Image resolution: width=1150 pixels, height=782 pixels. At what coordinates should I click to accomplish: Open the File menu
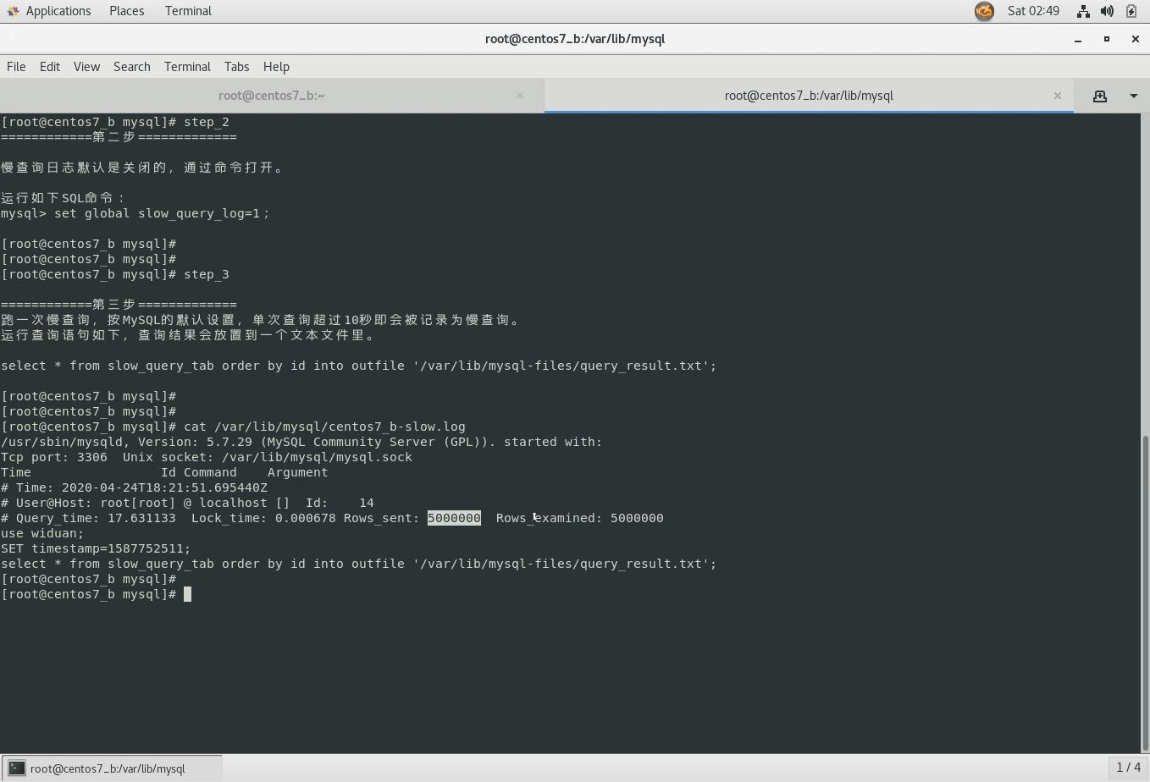[x=15, y=66]
